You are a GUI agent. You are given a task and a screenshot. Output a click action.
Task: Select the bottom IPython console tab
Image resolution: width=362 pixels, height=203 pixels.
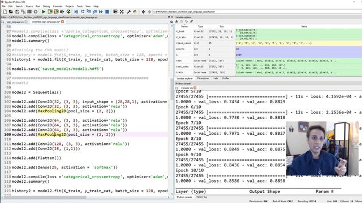184,197
